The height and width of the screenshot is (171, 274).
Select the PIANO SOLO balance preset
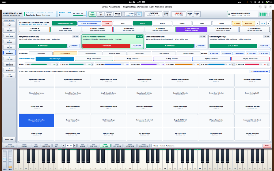click(x=227, y=53)
